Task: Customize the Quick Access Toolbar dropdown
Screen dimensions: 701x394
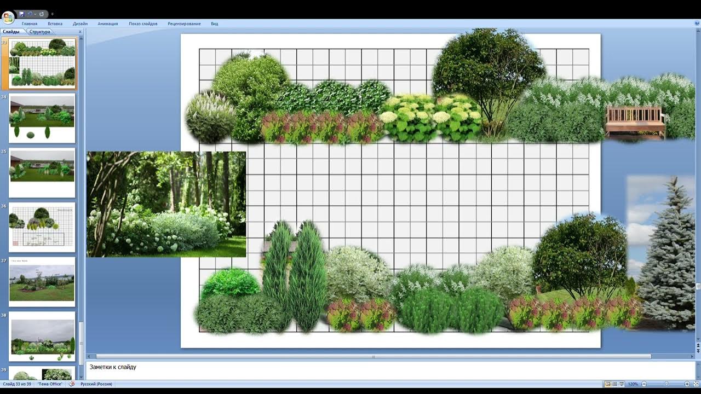Action: 52,14
